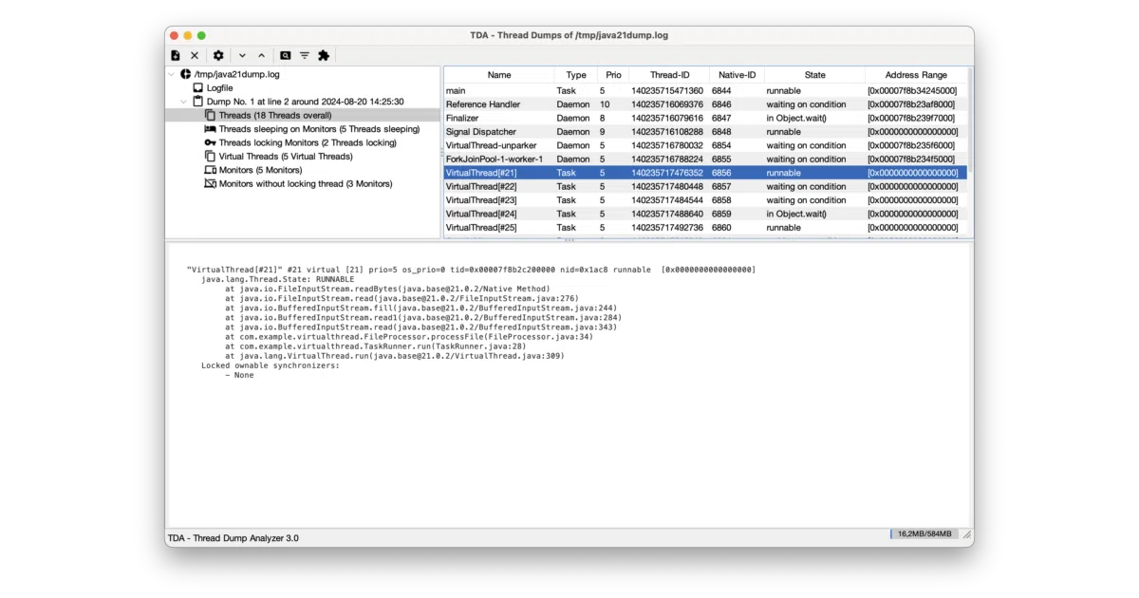
Task: Select the VirtualThread[#24] row
Action: [705, 215]
